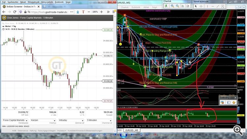Open the page actions three-dot menu
The height and width of the screenshot is (139, 247).
(x=72, y=12)
